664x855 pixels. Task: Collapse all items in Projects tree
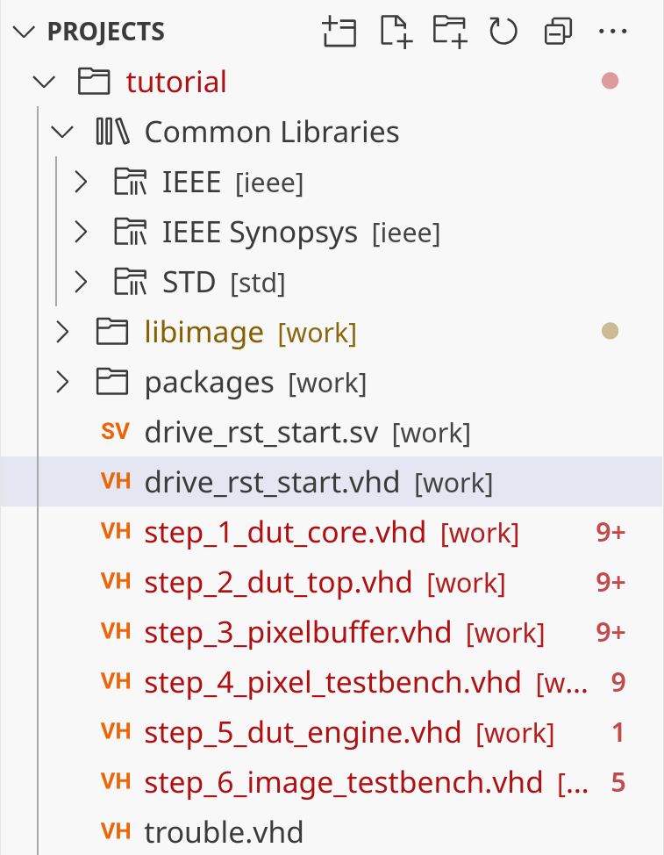click(558, 32)
